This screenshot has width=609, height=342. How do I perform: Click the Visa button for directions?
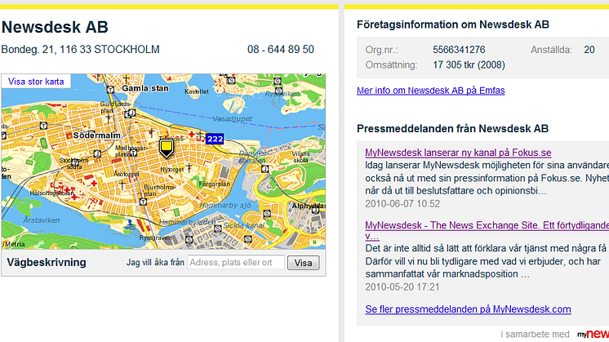pyautogui.click(x=304, y=263)
